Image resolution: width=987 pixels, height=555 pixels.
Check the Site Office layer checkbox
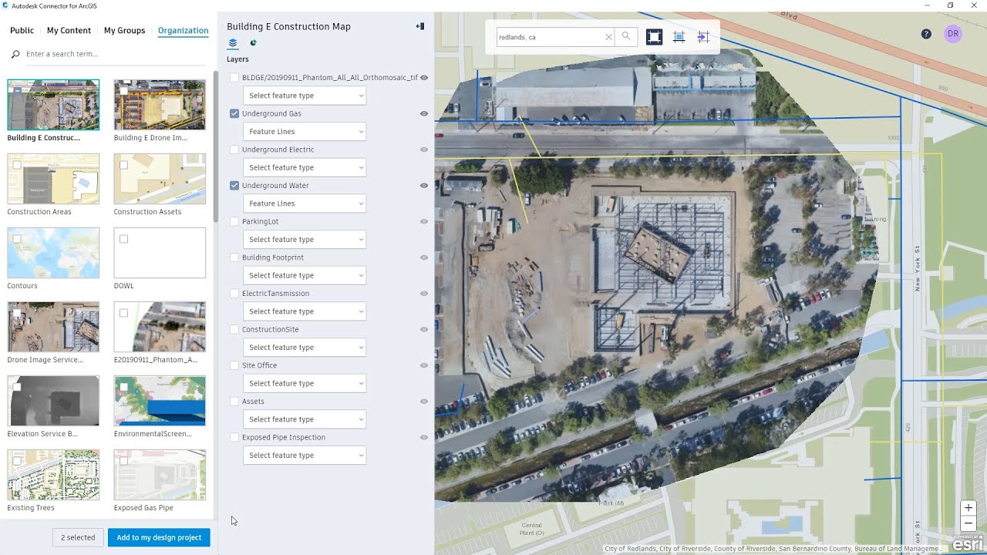pos(234,365)
